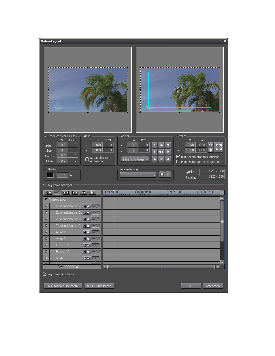Click the Oben crop pixel field
The width and height of the screenshot is (275, 356).
pyautogui.click(x=73, y=150)
